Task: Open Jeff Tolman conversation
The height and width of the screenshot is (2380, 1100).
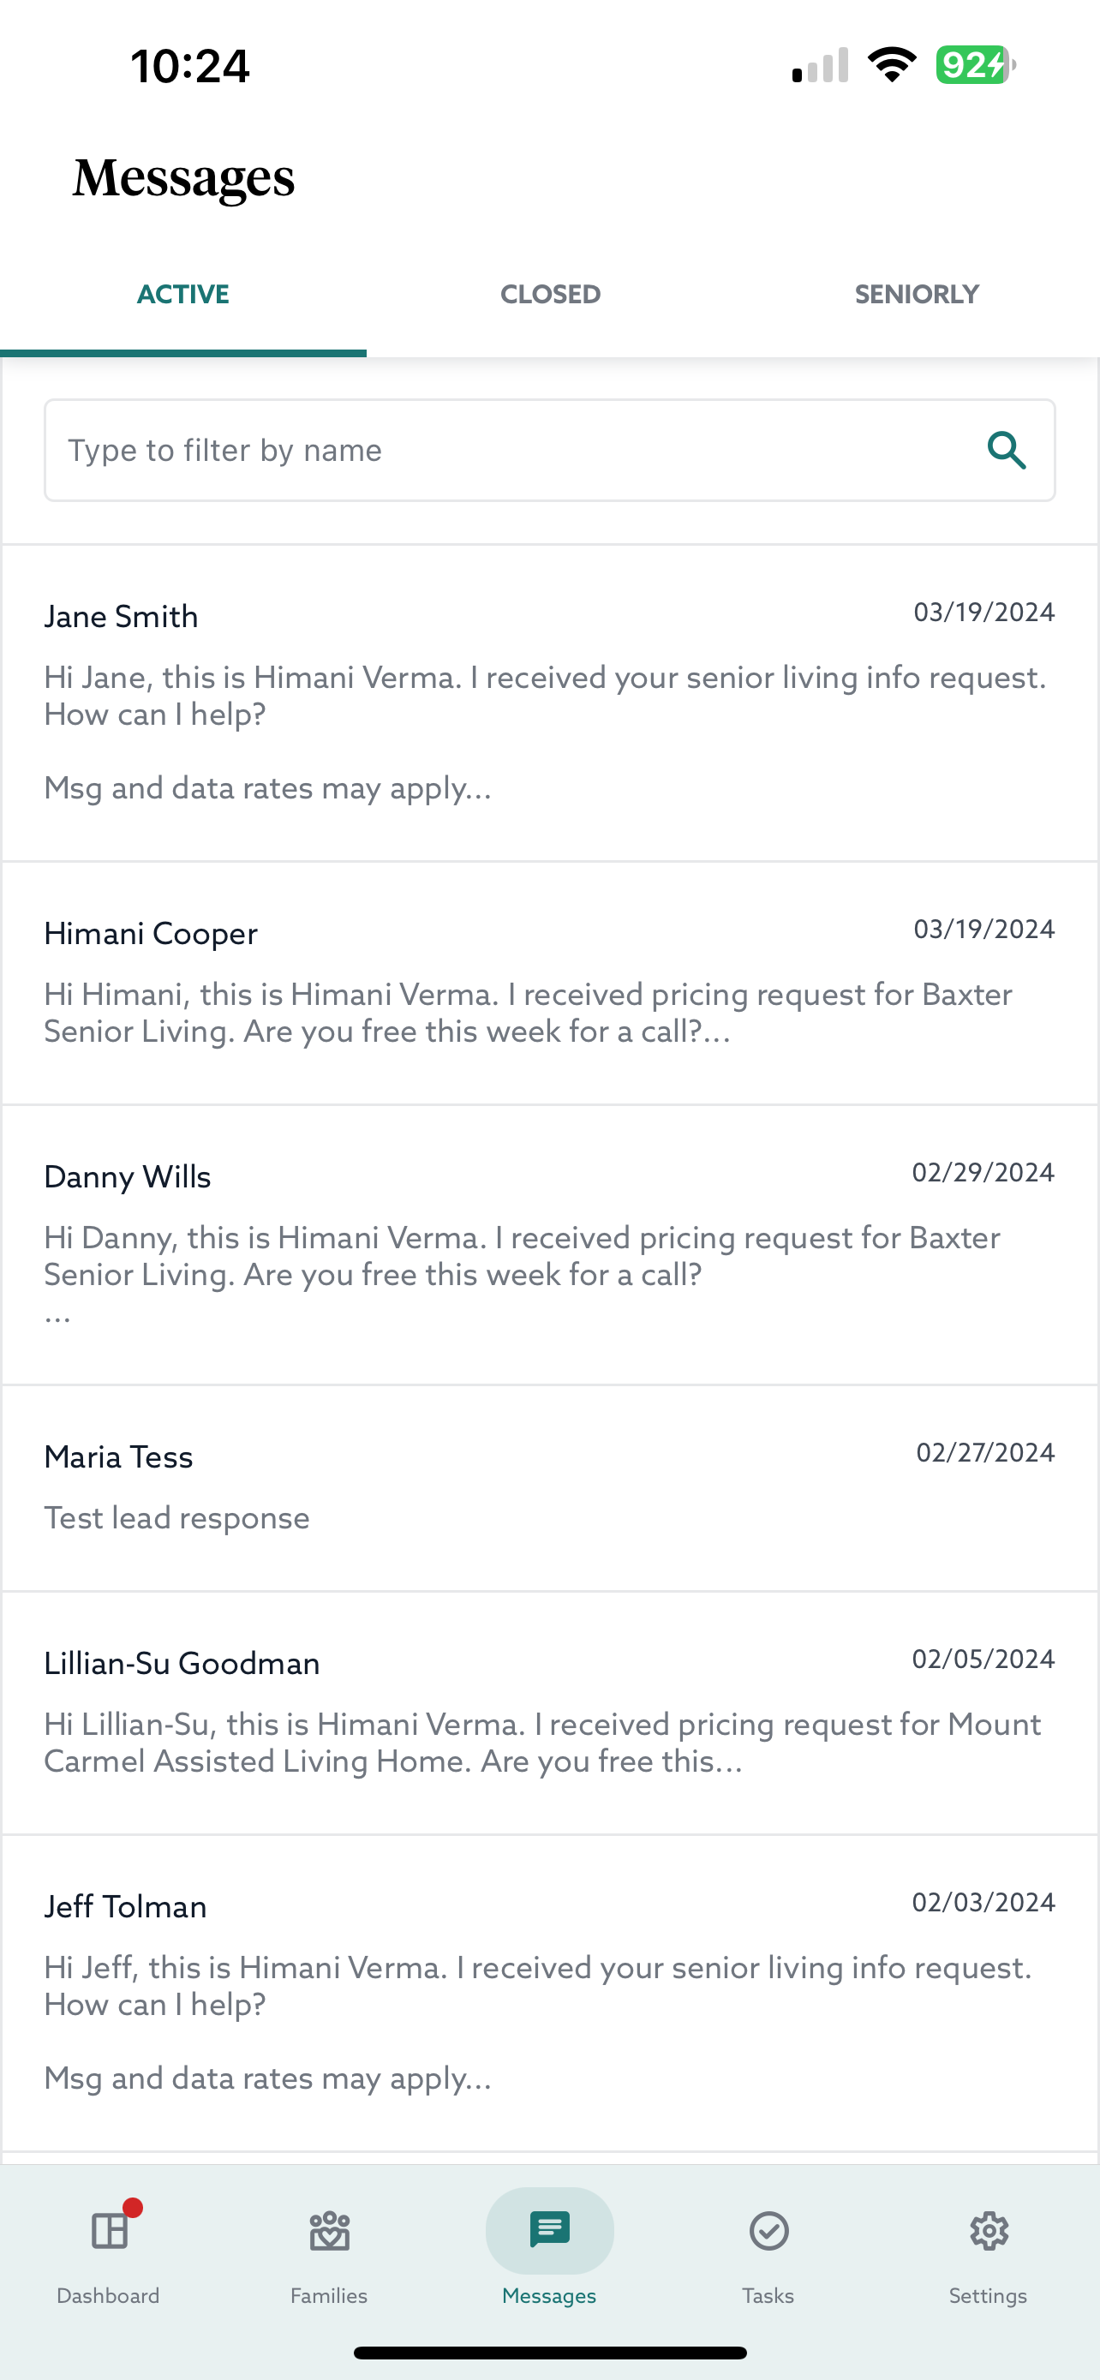Action: 549,1991
